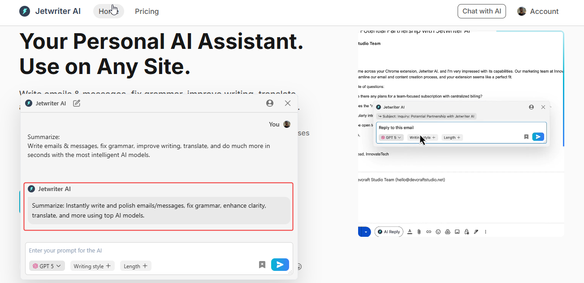Open more options three-dot menu in email toolbar
584x283 pixels.
click(485, 232)
